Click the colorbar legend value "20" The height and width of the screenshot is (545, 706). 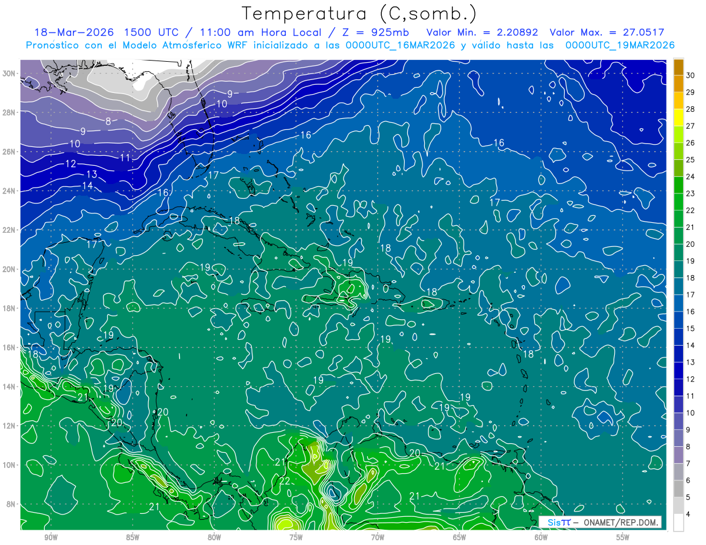point(691,244)
